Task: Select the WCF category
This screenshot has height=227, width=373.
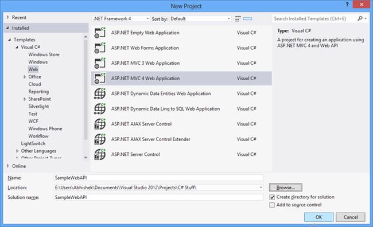Action: coord(33,121)
